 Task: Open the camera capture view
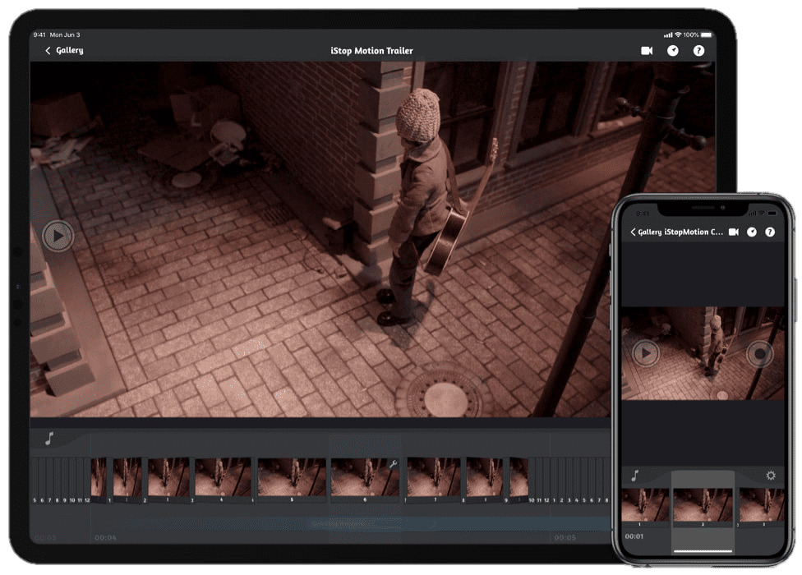pos(648,50)
